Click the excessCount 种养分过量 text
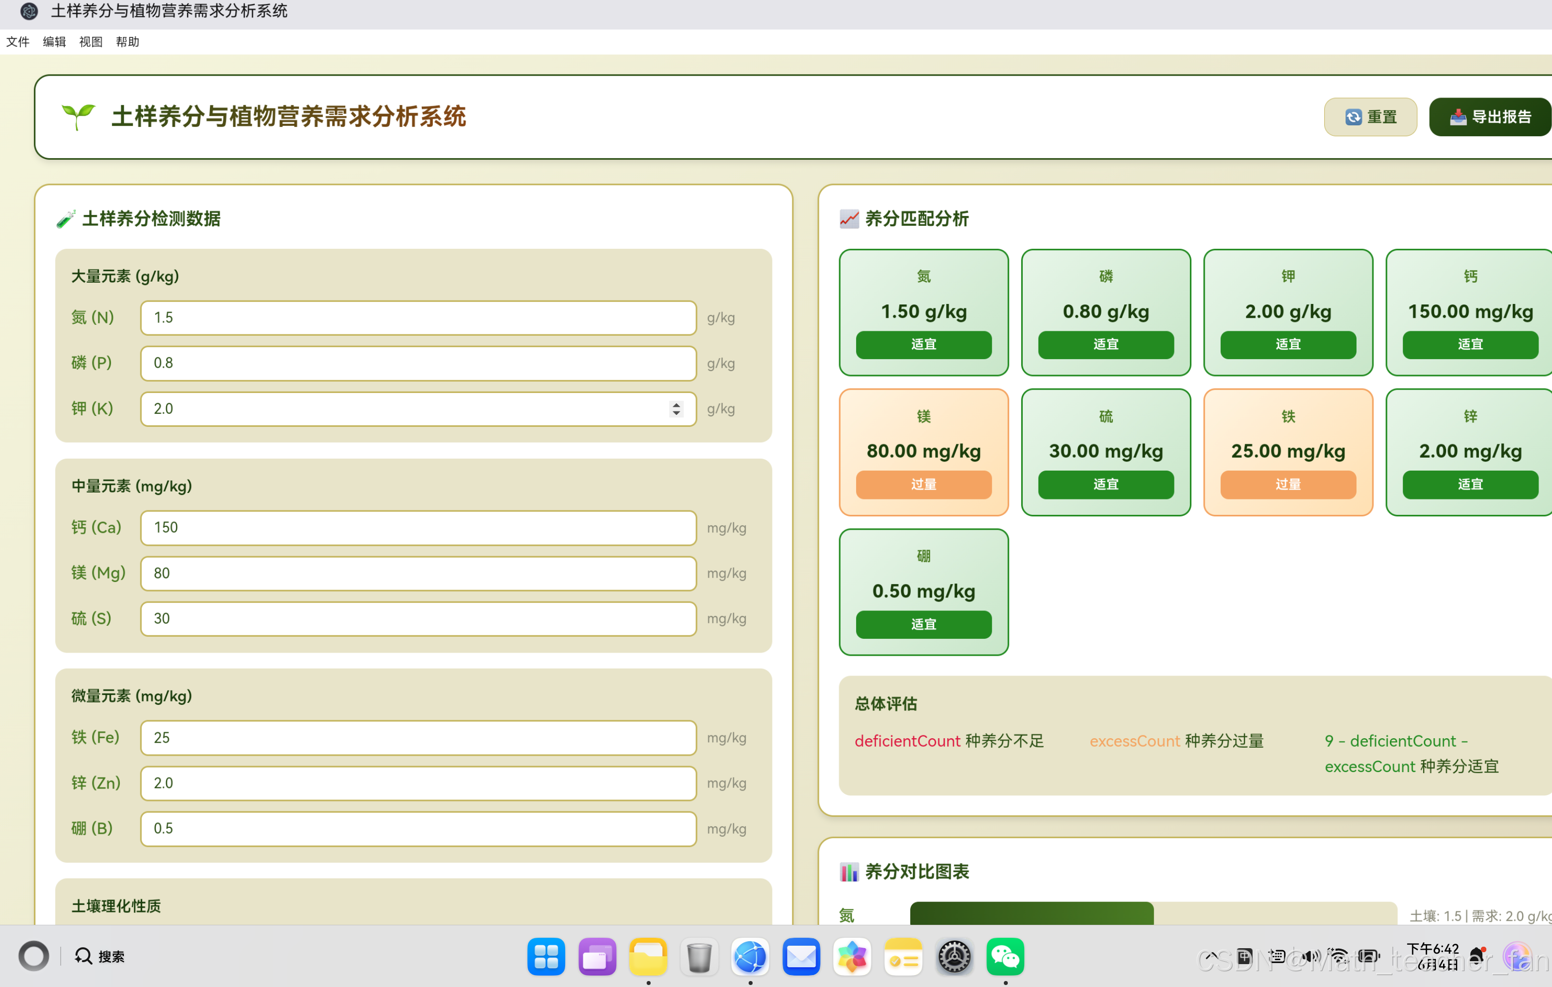Image resolution: width=1552 pixels, height=987 pixels. pyautogui.click(x=1177, y=741)
